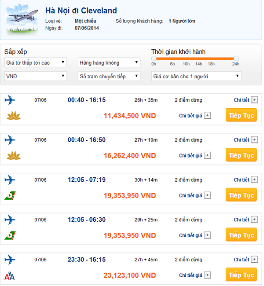Open the 'Số trạm chuyển tiếp' stops dropdown
Image resolution: width=264 pixels, height=286 pixels.
coord(109,76)
